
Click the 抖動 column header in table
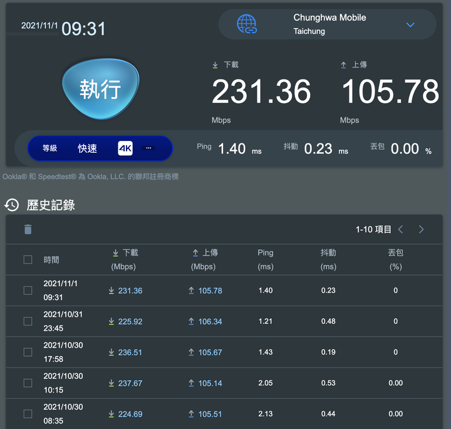tap(328, 260)
